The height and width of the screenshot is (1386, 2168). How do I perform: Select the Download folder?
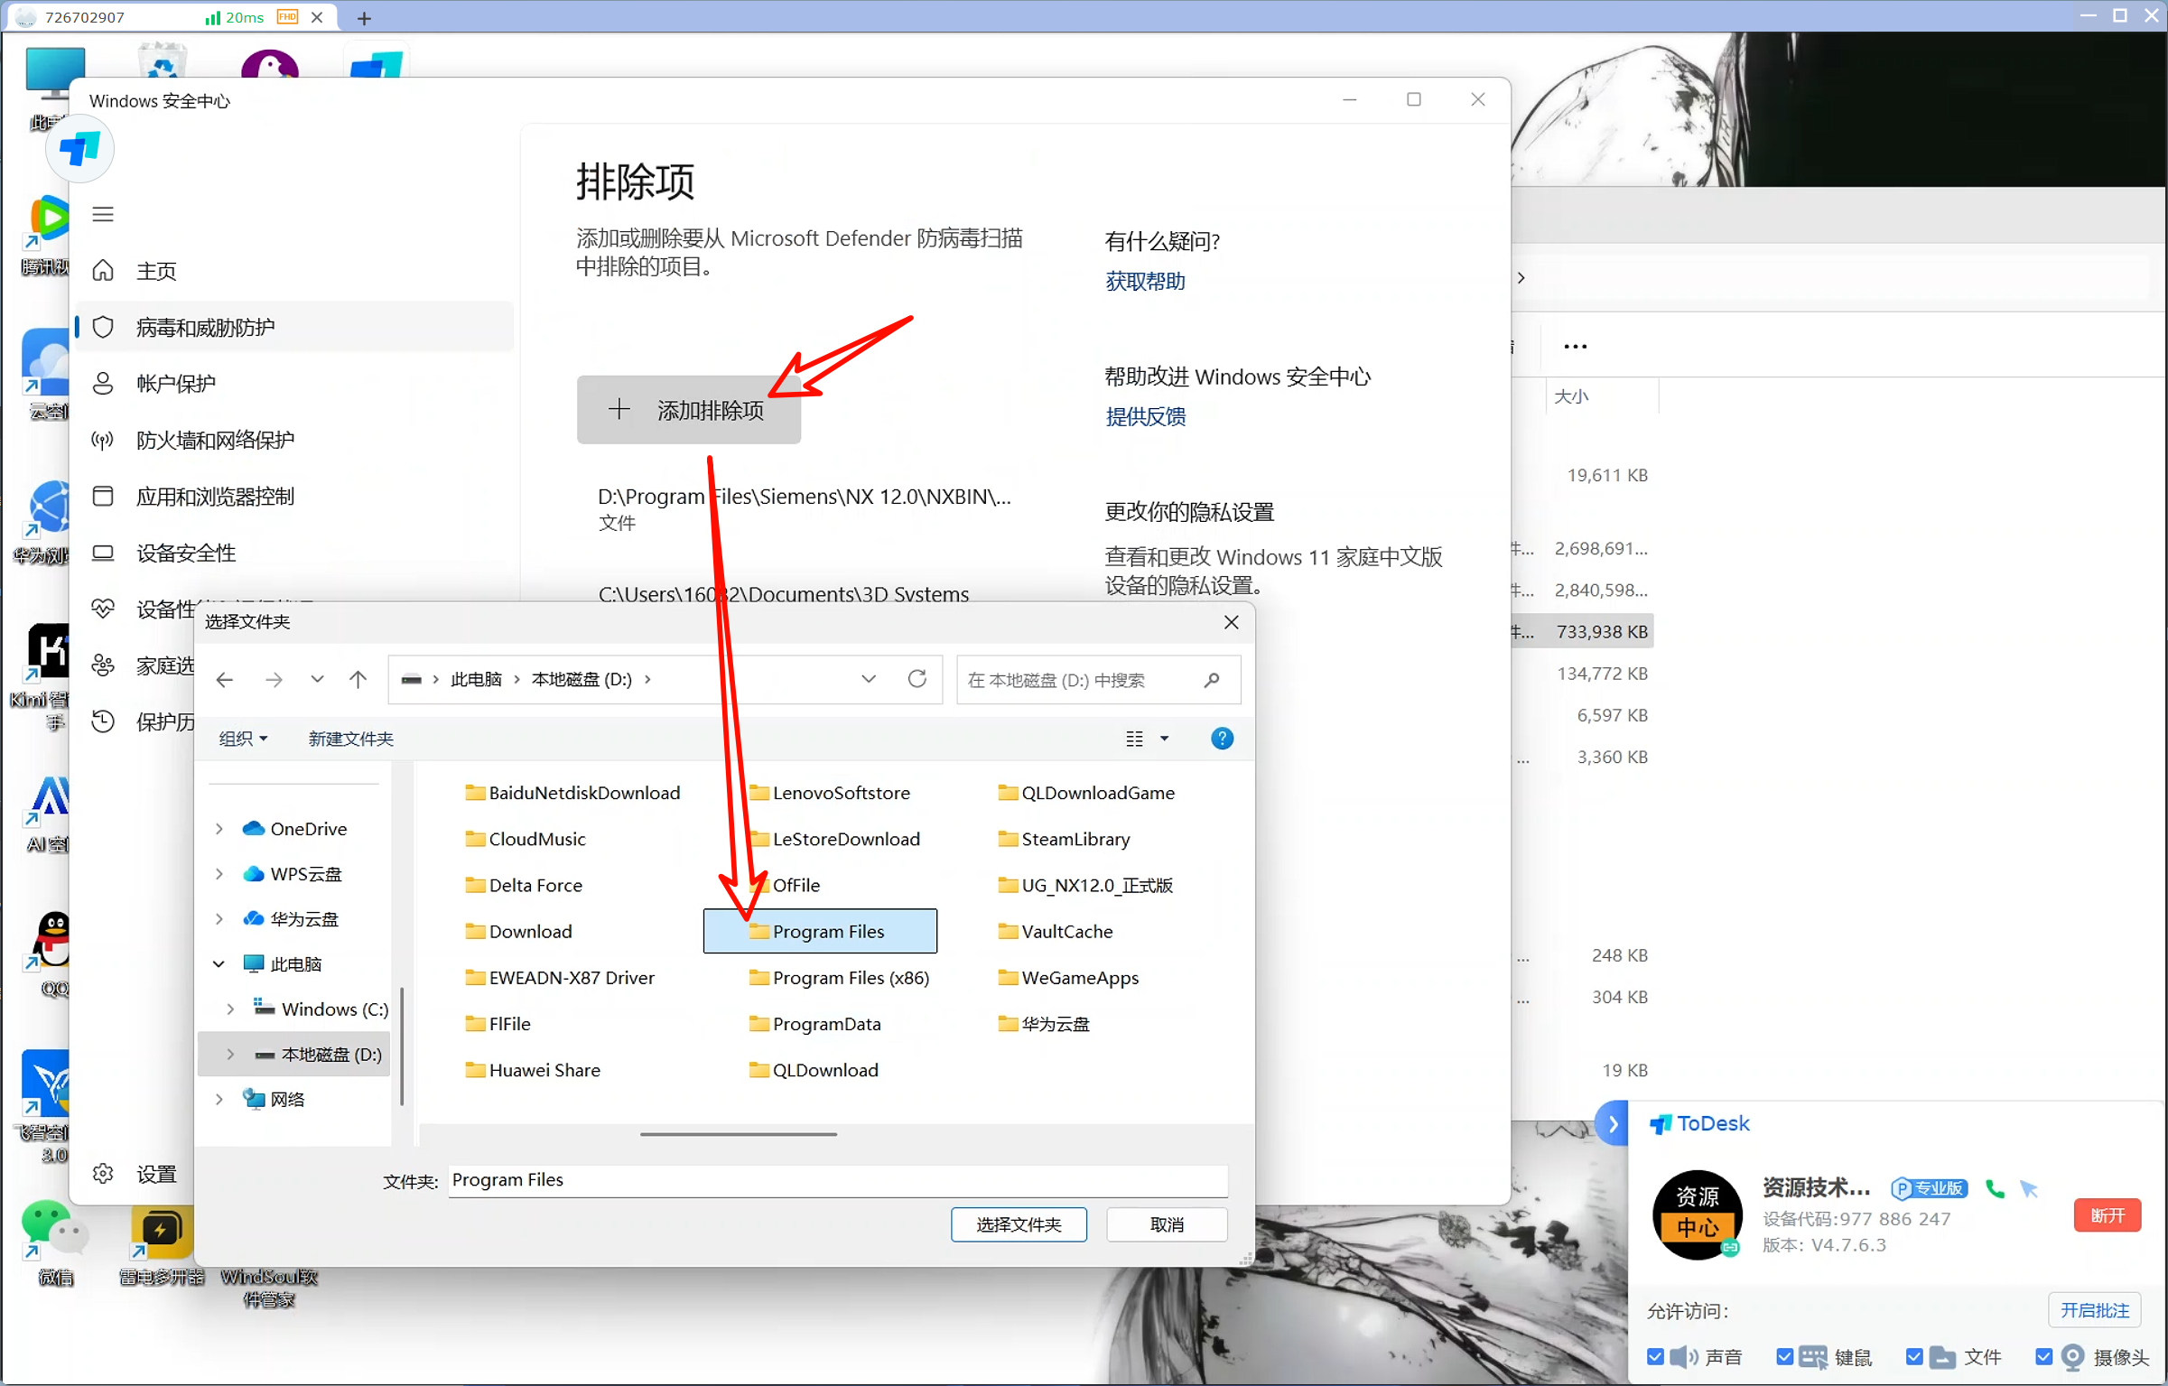518,931
